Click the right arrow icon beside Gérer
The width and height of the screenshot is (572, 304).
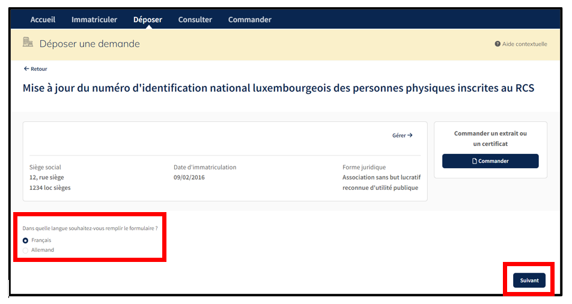(x=410, y=136)
